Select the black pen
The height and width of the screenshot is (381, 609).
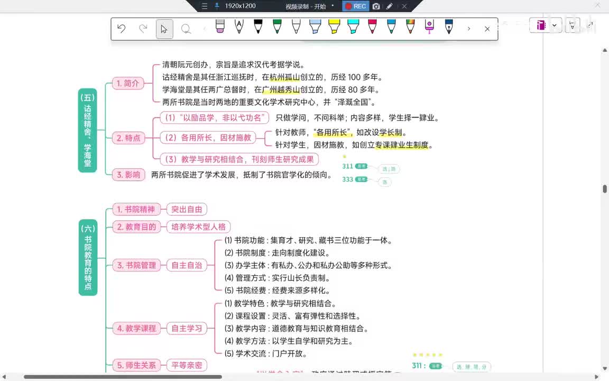(258, 26)
